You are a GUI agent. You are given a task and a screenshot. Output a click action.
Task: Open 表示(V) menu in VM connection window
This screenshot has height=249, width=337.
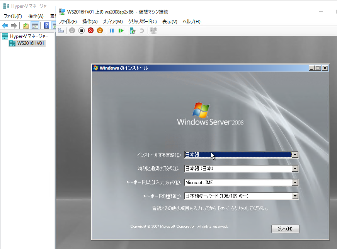point(170,22)
